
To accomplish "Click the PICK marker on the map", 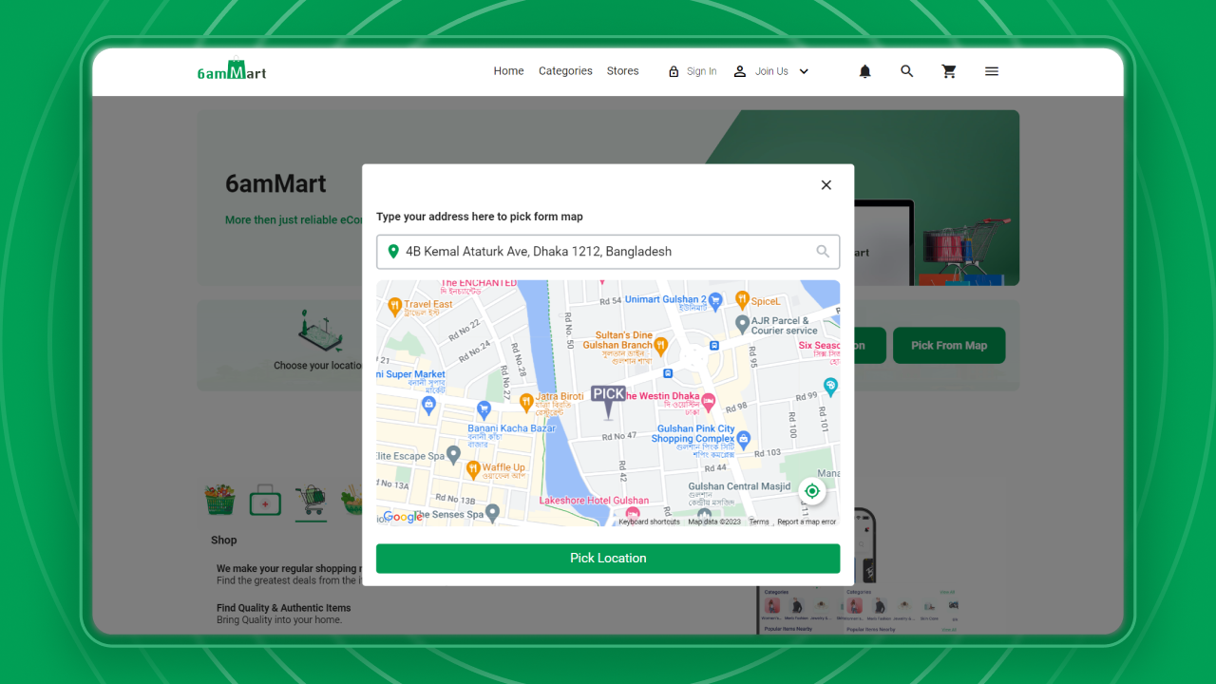I will (x=608, y=402).
